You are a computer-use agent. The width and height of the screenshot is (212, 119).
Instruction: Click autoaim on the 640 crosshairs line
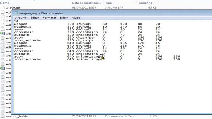(22, 54)
